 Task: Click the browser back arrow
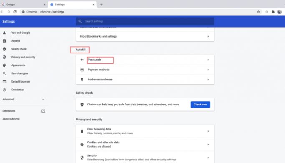(2, 12)
